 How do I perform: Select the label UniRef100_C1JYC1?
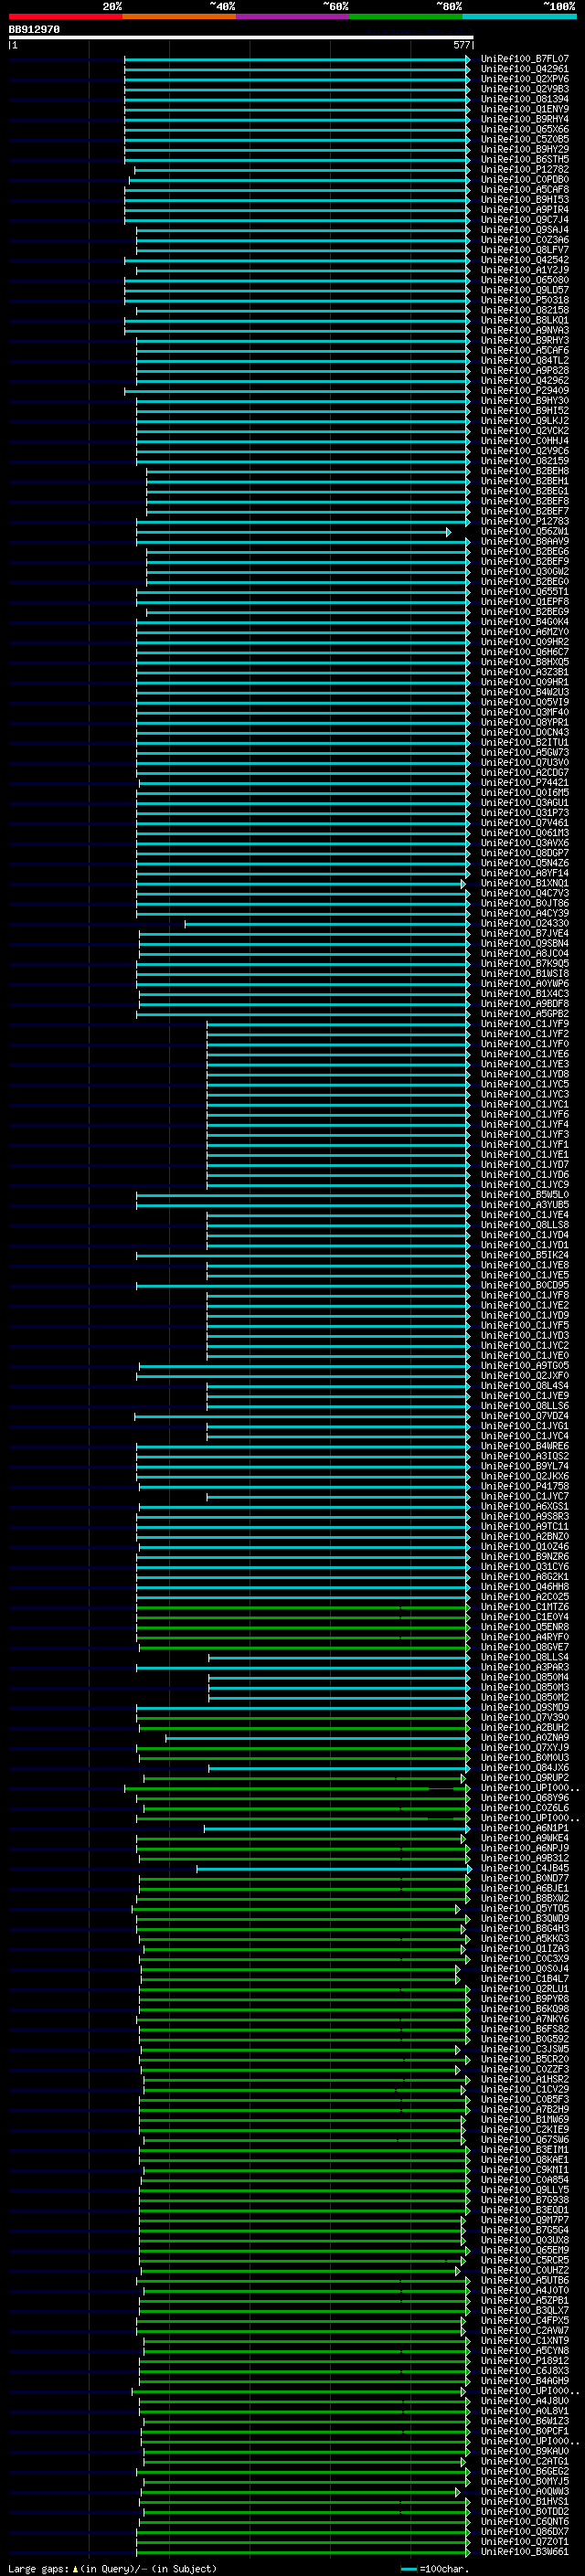point(525,1104)
